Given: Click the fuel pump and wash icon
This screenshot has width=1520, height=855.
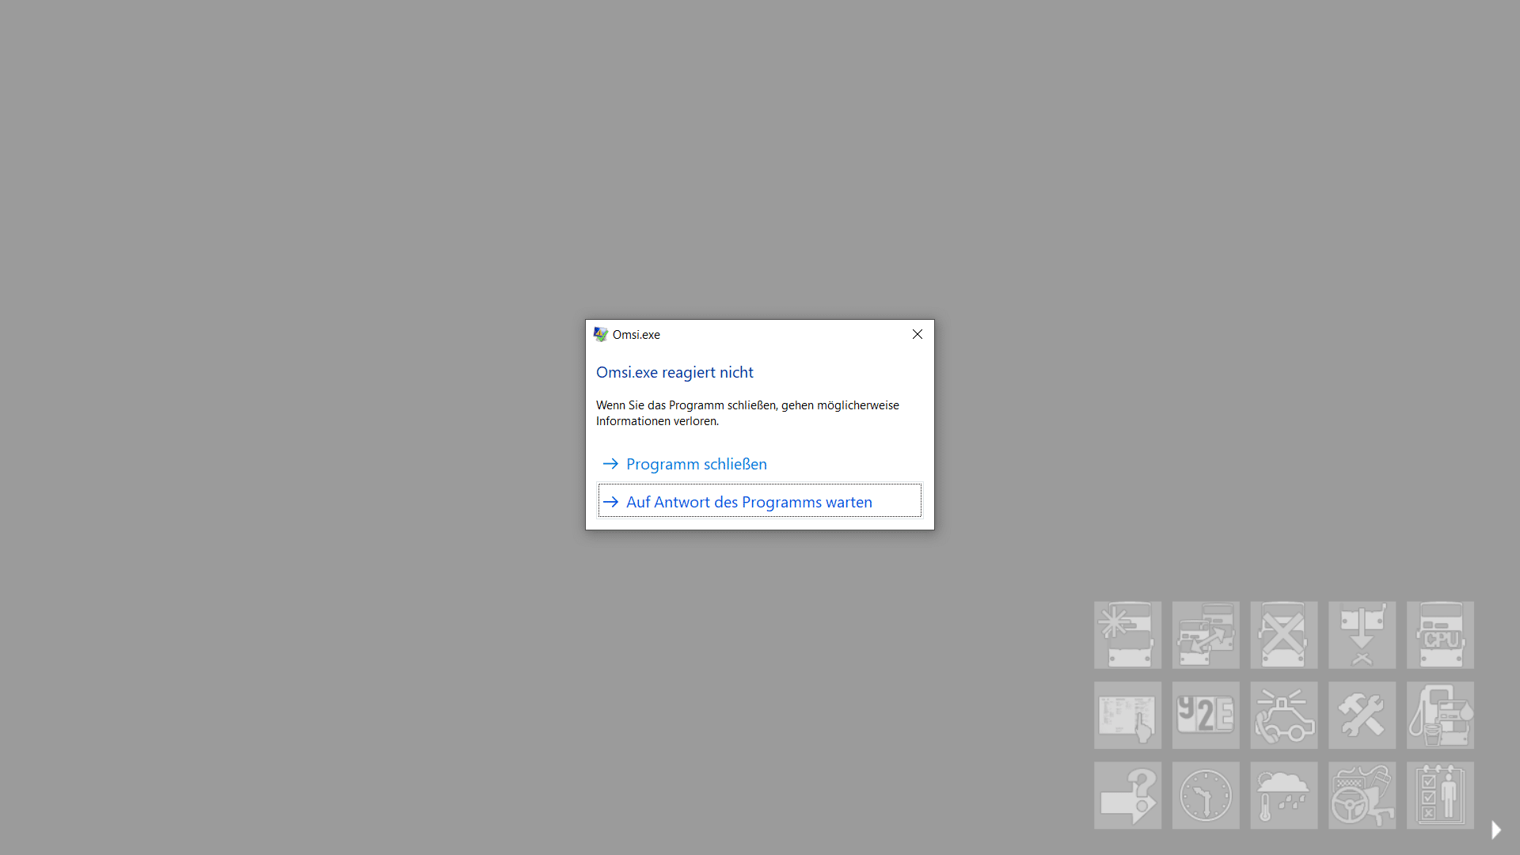Looking at the screenshot, I should (x=1440, y=715).
